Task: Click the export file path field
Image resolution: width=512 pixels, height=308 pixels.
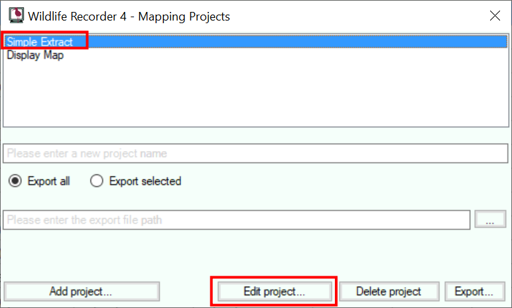Action: click(237, 220)
